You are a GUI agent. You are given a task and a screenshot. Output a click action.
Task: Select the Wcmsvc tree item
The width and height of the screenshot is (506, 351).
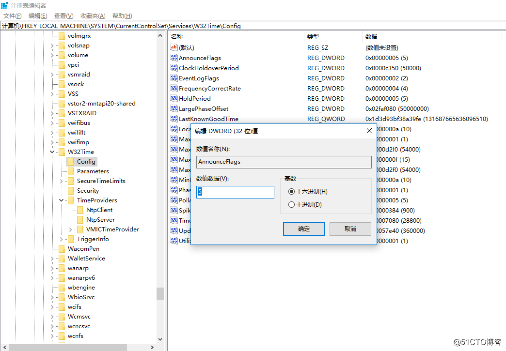79,317
